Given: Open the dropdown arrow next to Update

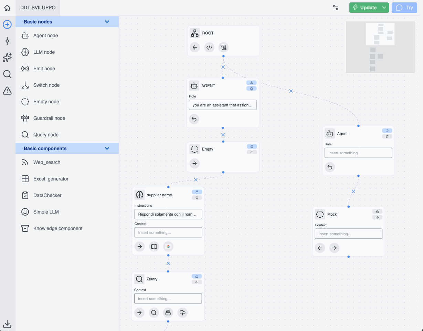Looking at the screenshot, I should (384, 8).
